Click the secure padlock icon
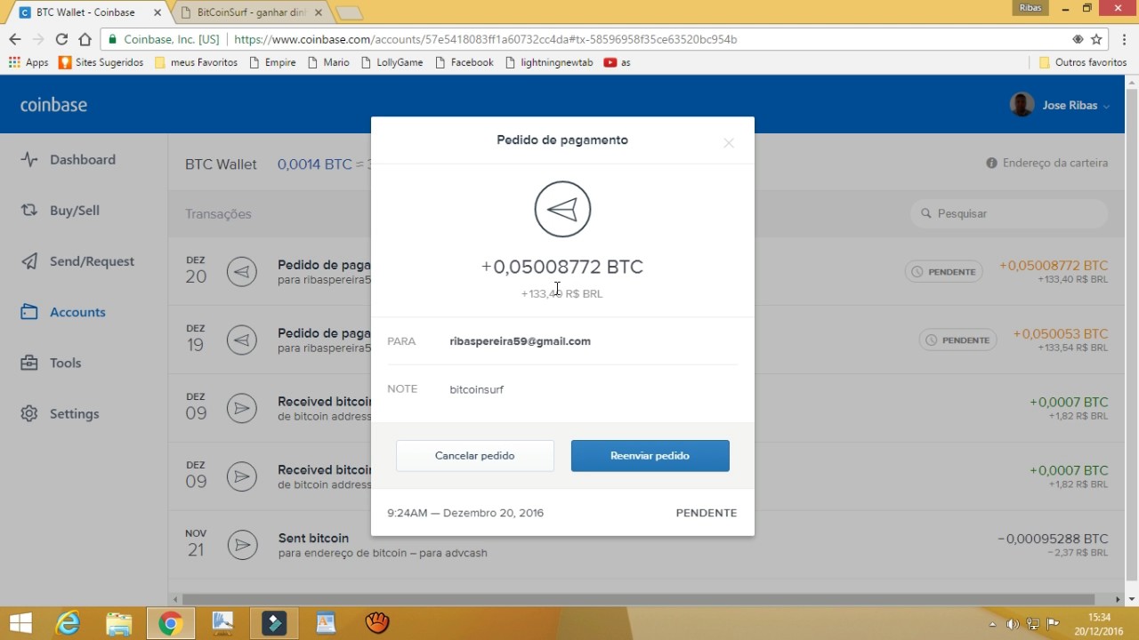 (113, 39)
